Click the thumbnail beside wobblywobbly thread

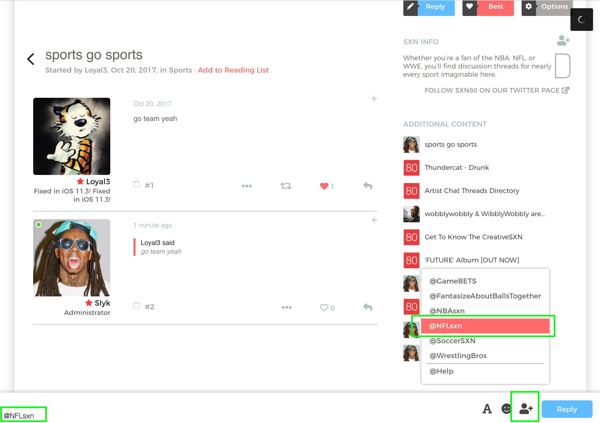click(411, 214)
